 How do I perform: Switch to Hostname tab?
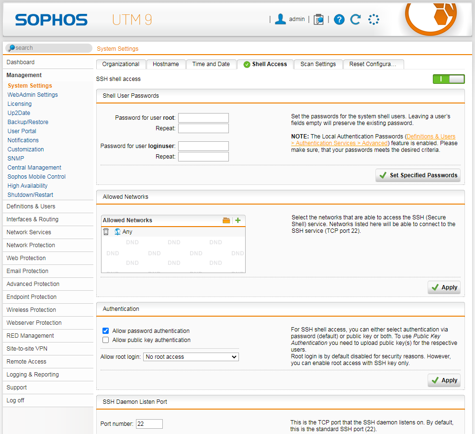point(166,64)
